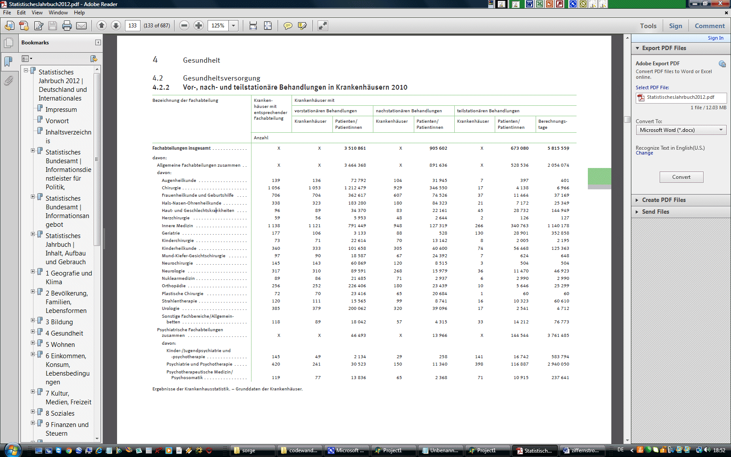Switch to the Sign pane tab
Viewport: 731px width, 457px height.
coord(675,26)
